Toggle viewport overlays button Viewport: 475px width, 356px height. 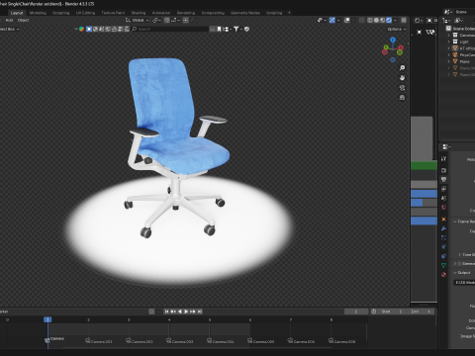click(x=348, y=20)
